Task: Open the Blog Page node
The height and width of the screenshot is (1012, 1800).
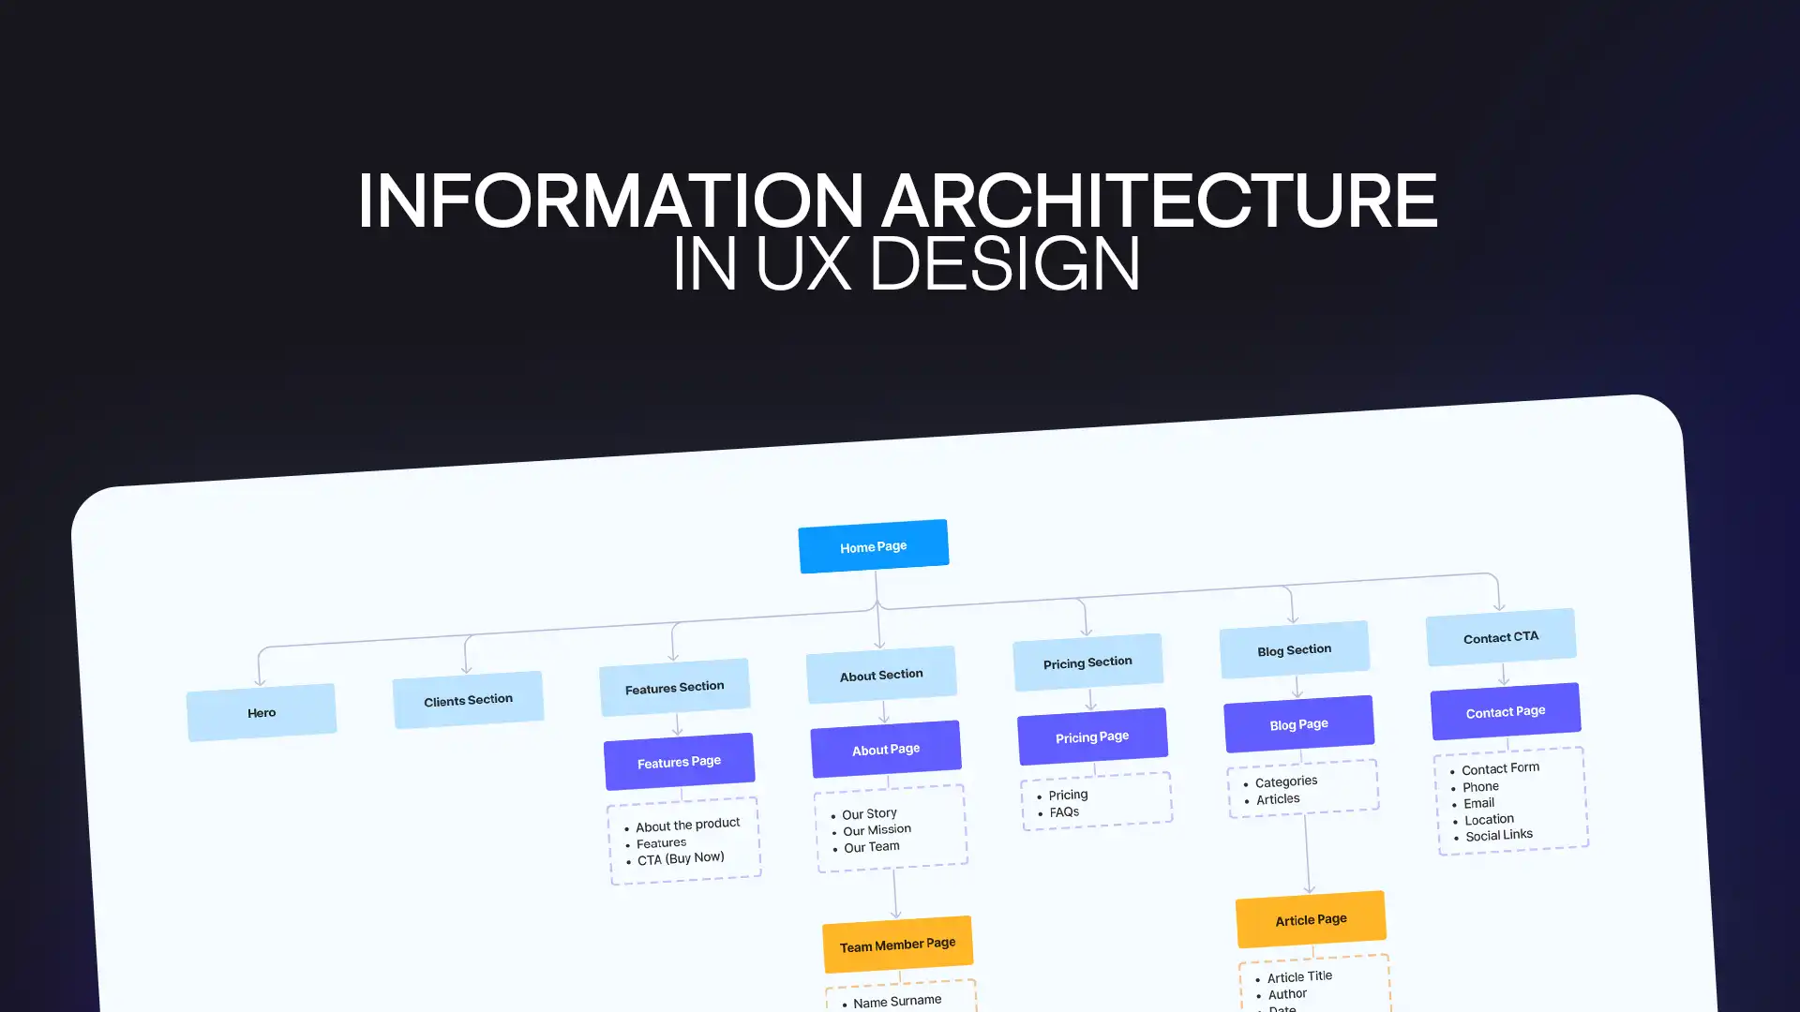Action: (1299, 724)
